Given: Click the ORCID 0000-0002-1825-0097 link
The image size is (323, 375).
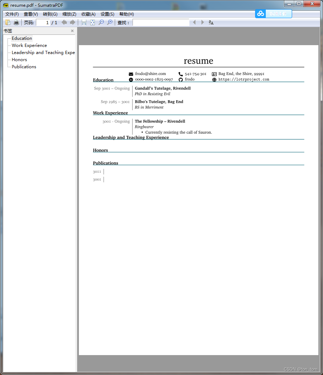Looking at the screenshot, I should point(154,79).
